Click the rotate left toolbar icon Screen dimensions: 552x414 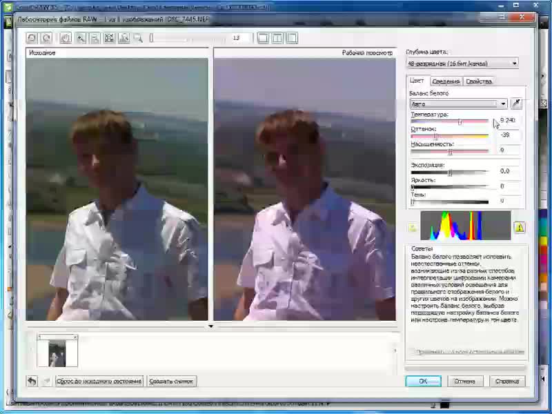tap(32, 38)
